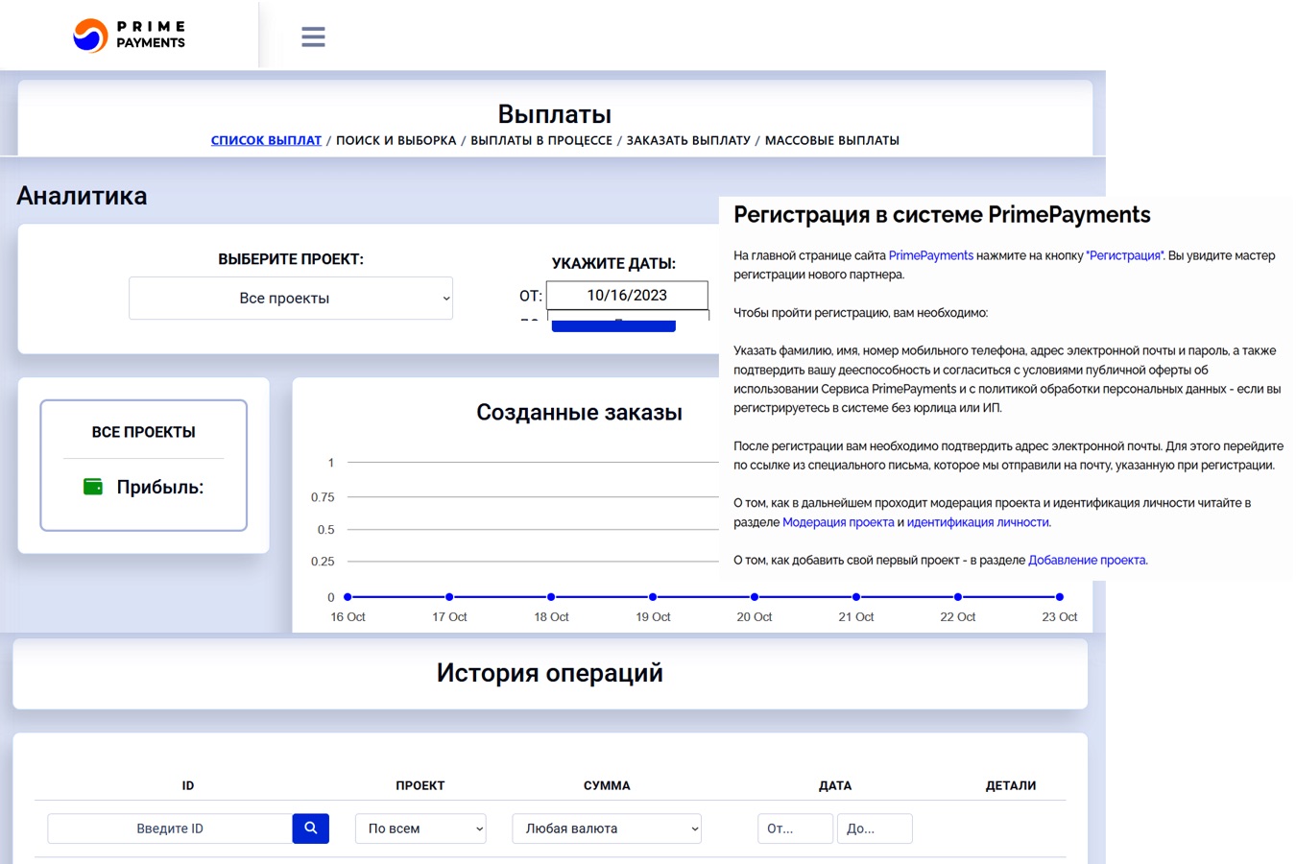1296x864 pixels.
Task: Select the ВСЕ ПРОЕКТЫ profit card
Action: (143, 465)
